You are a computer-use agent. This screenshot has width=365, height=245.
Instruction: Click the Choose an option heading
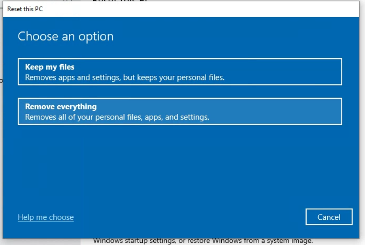pyautogui.click(x=66, y=36)
